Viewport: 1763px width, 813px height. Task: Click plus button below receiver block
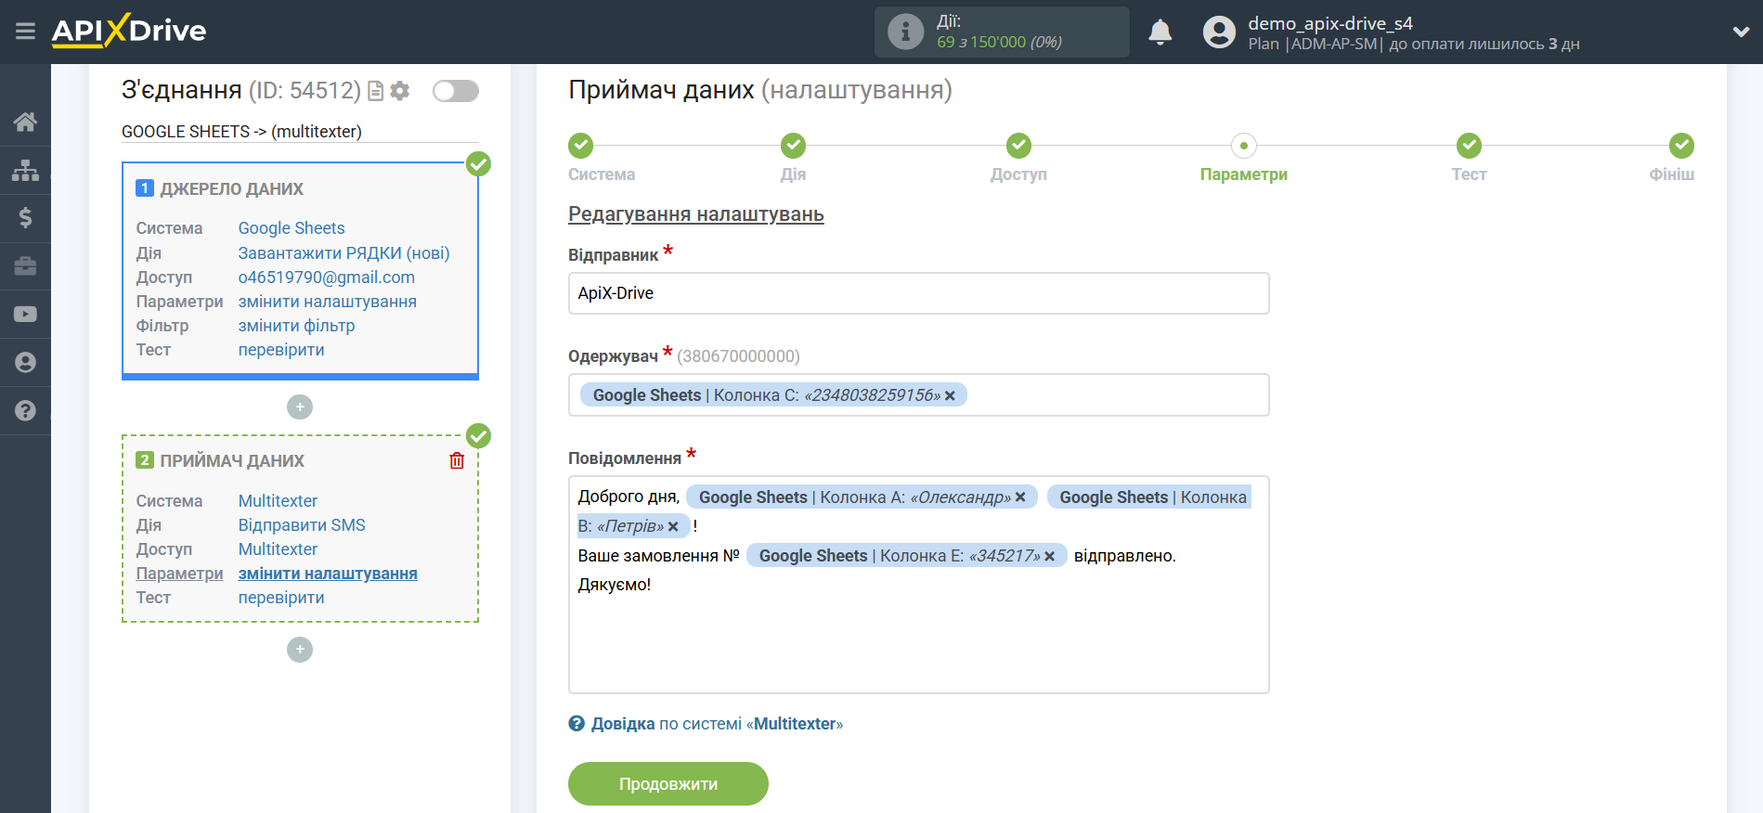[x=300, y=649]
